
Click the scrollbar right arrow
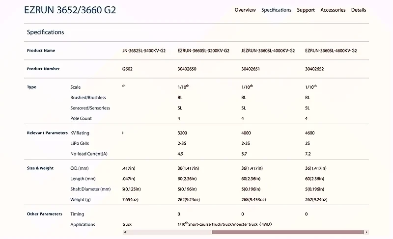coord(366,232)
